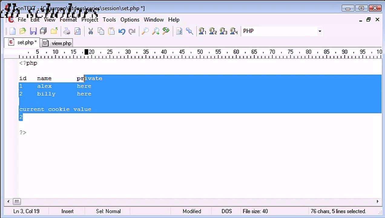Open the Edit menu
The height and width of the screenshot is (218, 385).
point(35,19)
